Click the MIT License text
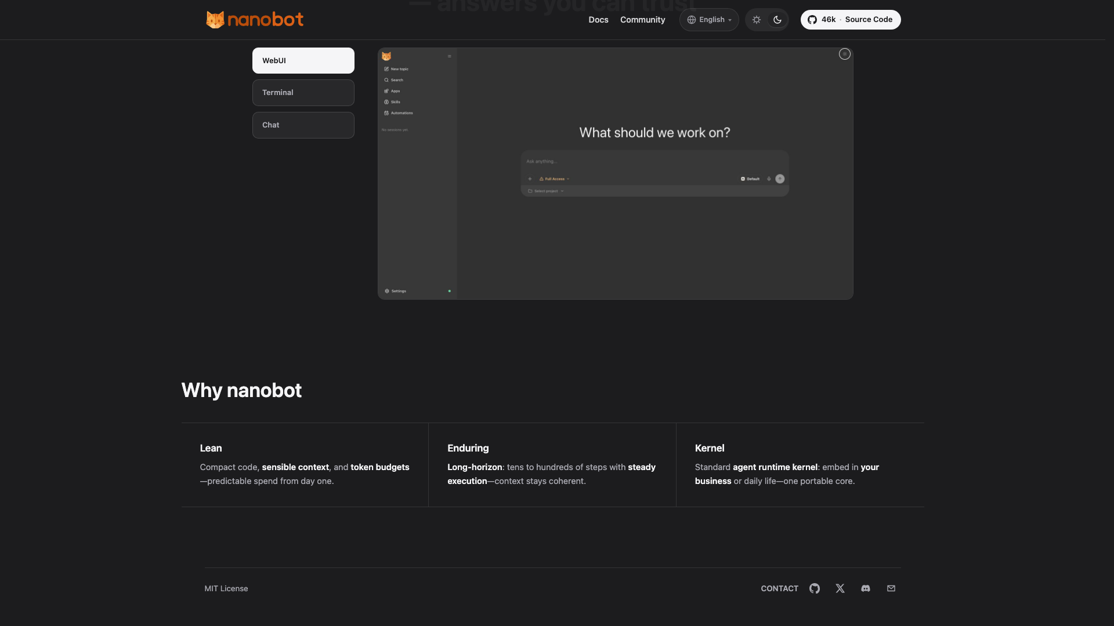The image size is (1114, 626). click(226, 588)
